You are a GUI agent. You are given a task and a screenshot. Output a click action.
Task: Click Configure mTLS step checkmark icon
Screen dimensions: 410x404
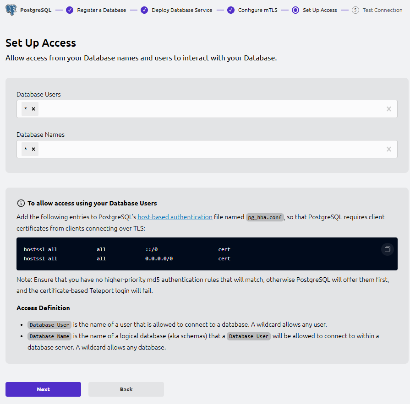click(231, 10)
